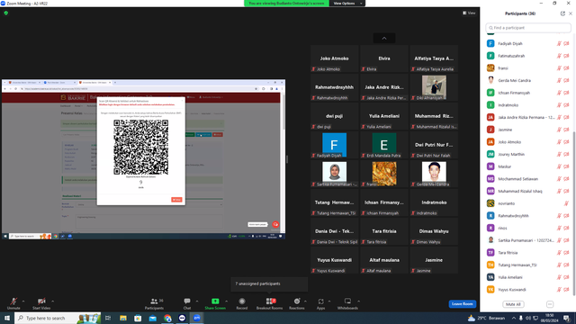The width and height of the screenshot is (576, 324).
Task: Open Google Chrome from the taskbar
Action: [x=167, y=318]
